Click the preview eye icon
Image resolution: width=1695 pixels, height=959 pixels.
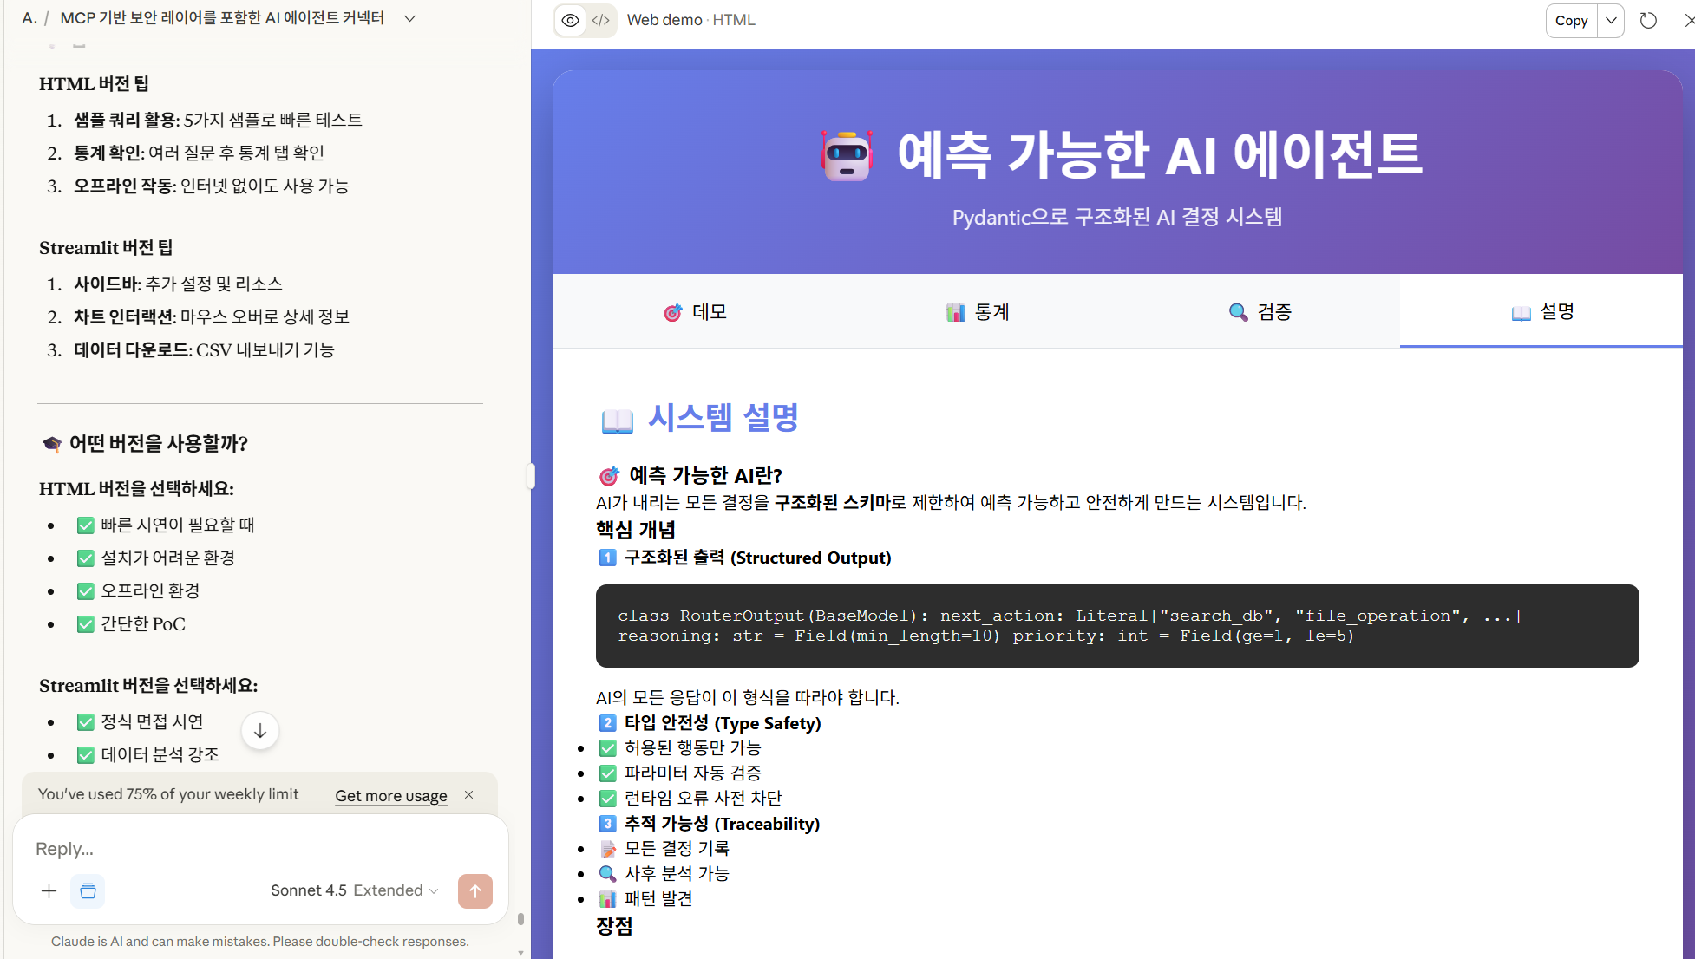click(570, 20)
